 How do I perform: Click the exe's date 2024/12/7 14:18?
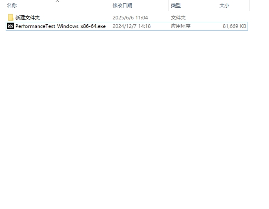(132, 26)
